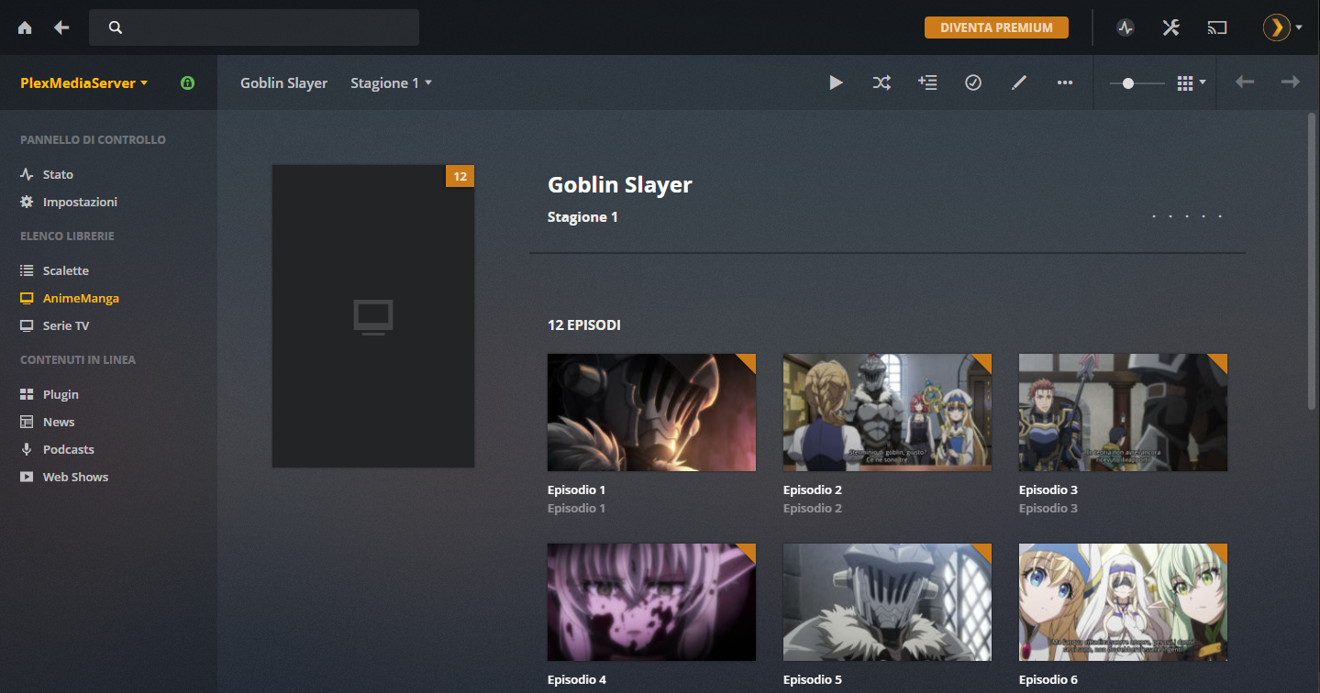
Task: Open the more actions ellipsis menu
Action: pos(1065,82)
